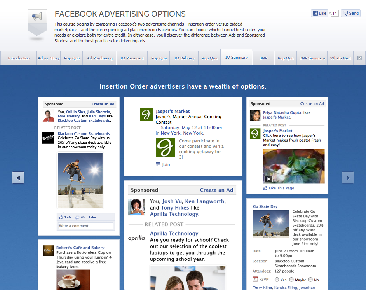Click the Josh Vu name link
Screen dimensions: 366x290
click(172, 201)
